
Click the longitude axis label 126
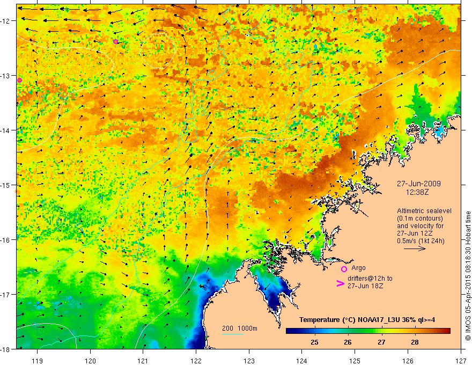(x=408, y=361)
